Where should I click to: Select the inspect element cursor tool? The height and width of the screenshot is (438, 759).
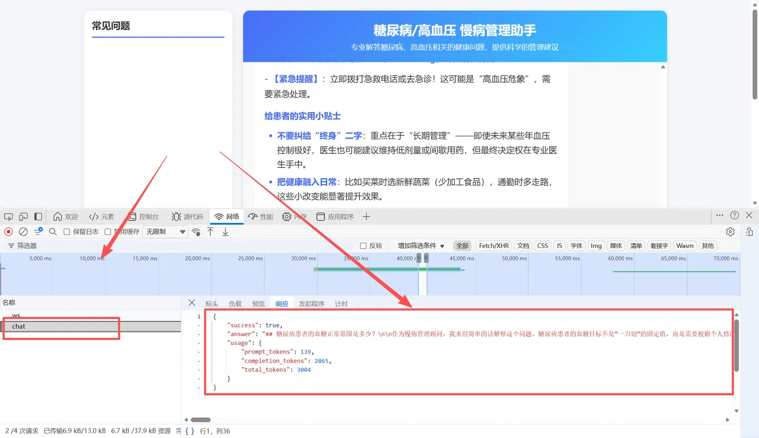8,216
